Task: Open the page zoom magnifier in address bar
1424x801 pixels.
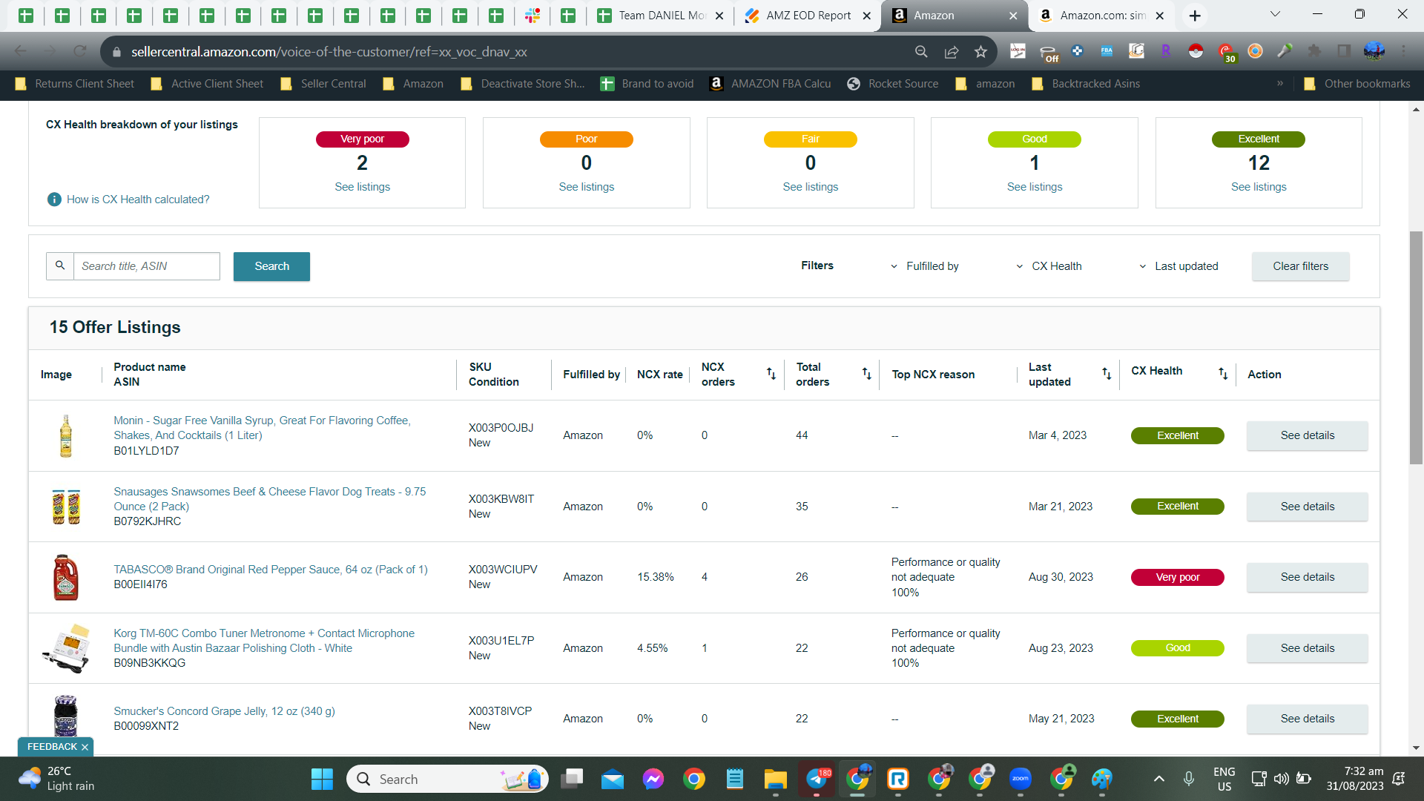Action: point(921,51)
